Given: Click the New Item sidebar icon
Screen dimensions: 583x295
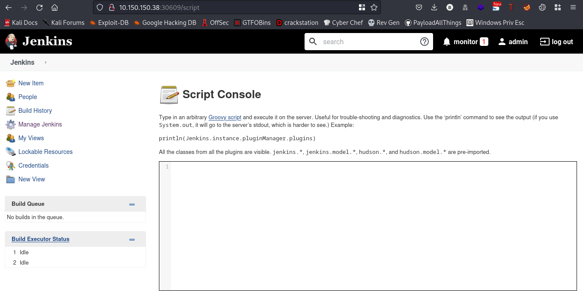Looking at the screenshot, I should [x=11, y=83].
